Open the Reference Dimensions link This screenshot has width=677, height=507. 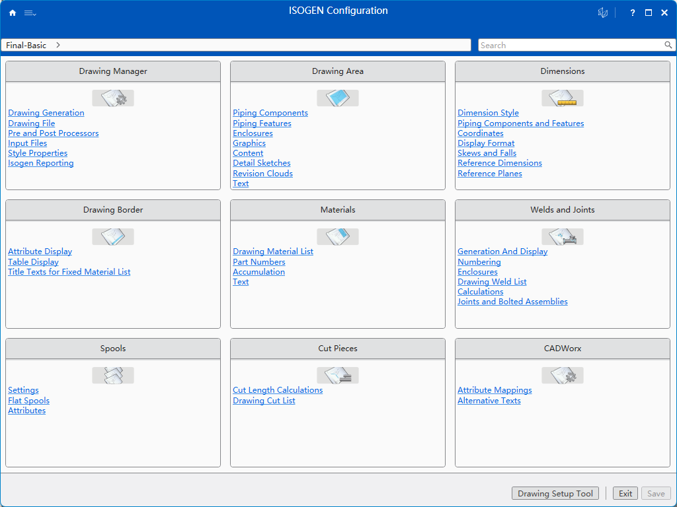click(500, 163)
